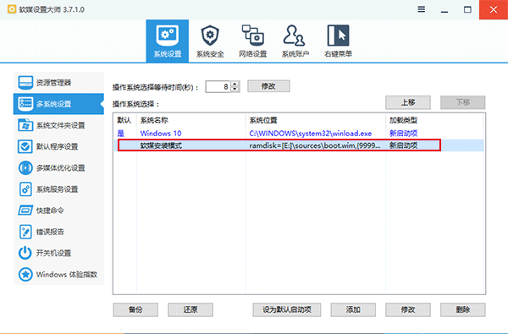Click the 下移 button
Viewport: 508px width, 334px height.
pyautogui.click(x=462, y=102)
